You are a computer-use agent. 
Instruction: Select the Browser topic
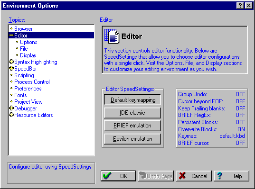click(x=23, y=29)
